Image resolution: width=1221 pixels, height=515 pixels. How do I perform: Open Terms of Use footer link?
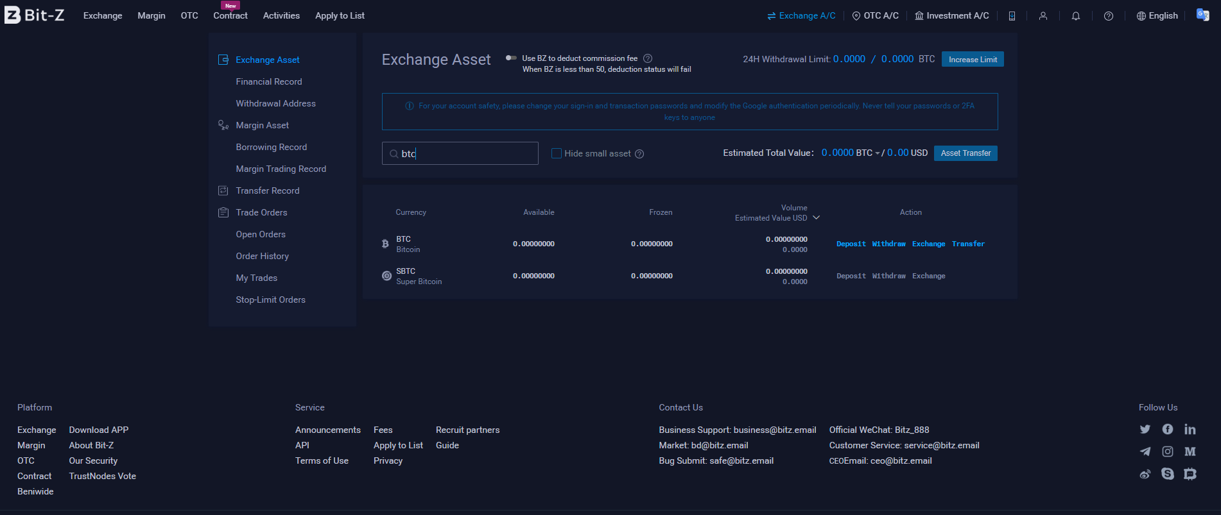(322, 460)
